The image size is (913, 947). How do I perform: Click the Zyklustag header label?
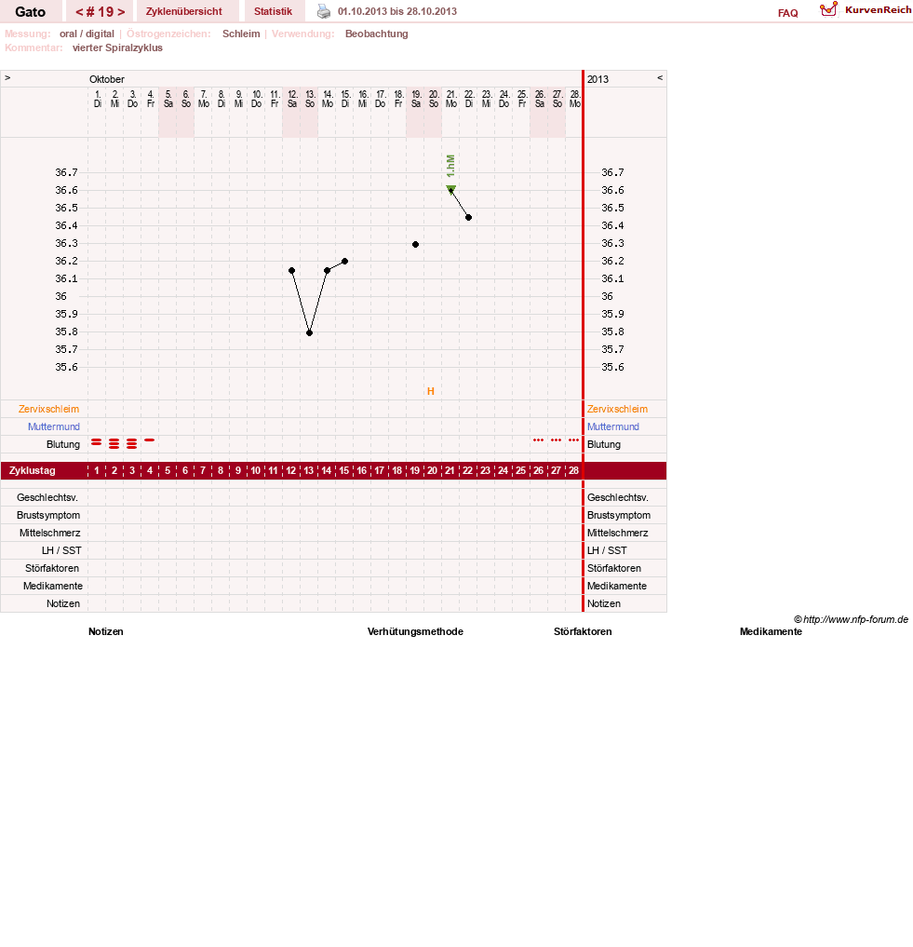click(x=32, y=470)
